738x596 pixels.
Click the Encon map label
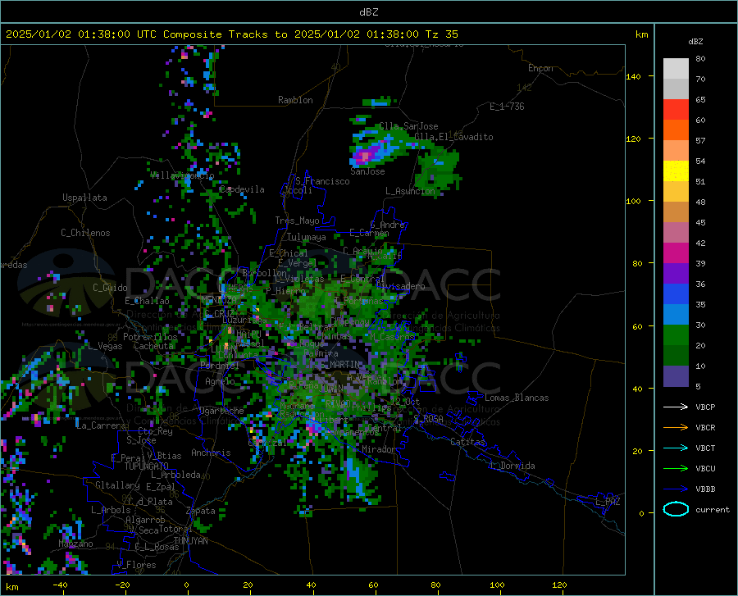pyautogui.click(x=540, y=68)
